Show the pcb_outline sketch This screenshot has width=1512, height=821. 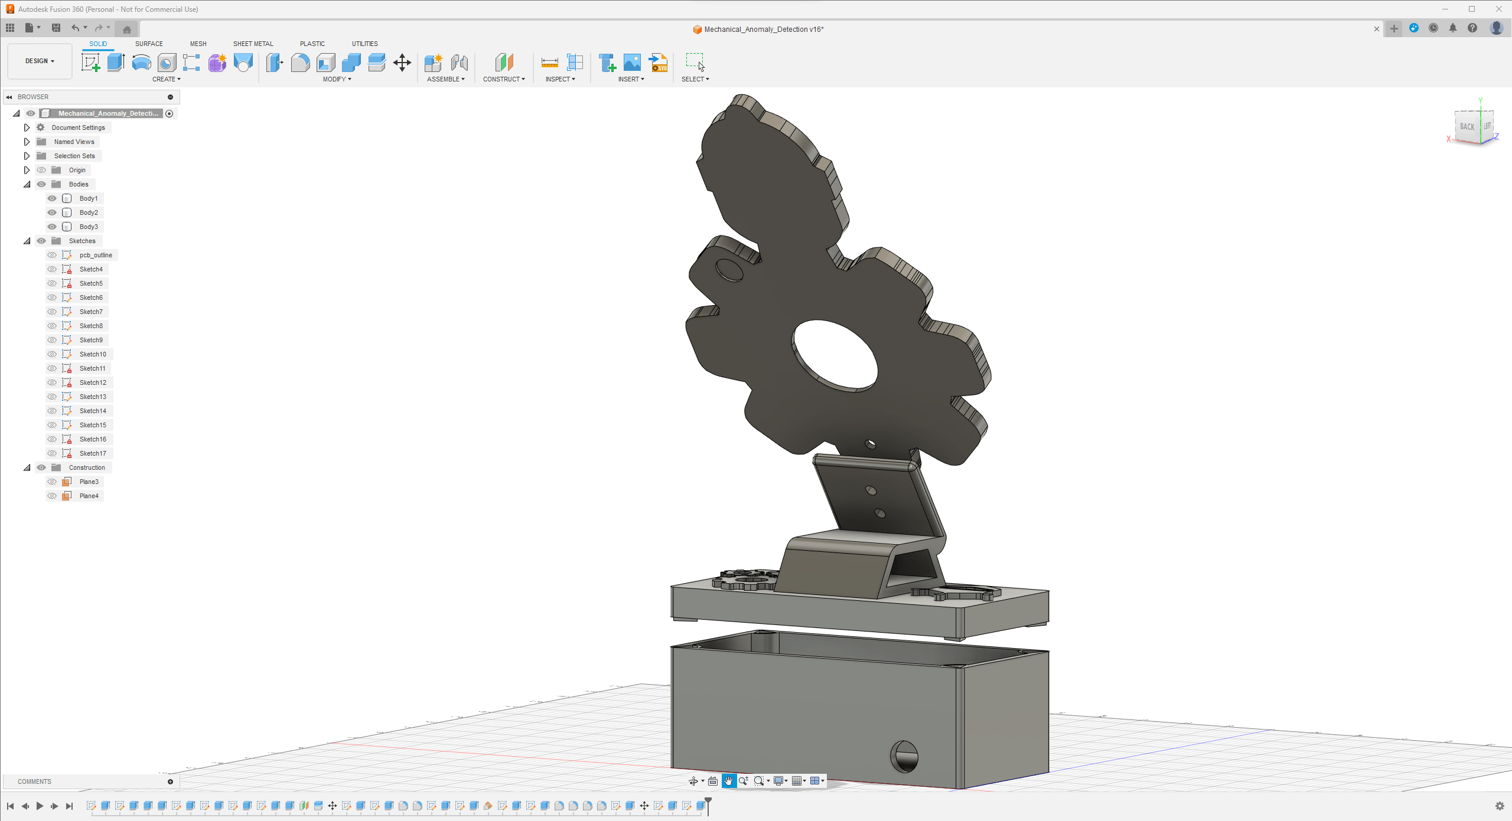pos(52,255)
